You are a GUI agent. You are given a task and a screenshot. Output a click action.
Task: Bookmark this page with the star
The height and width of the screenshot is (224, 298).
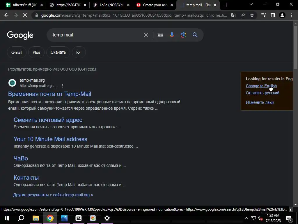click(252, 15)
